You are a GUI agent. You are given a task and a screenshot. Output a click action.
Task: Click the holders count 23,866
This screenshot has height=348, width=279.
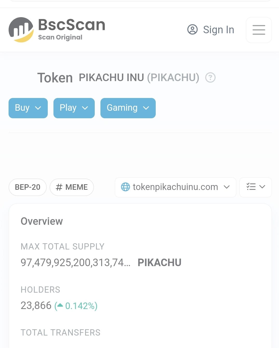pyautogui.click(x=36, y=306)
